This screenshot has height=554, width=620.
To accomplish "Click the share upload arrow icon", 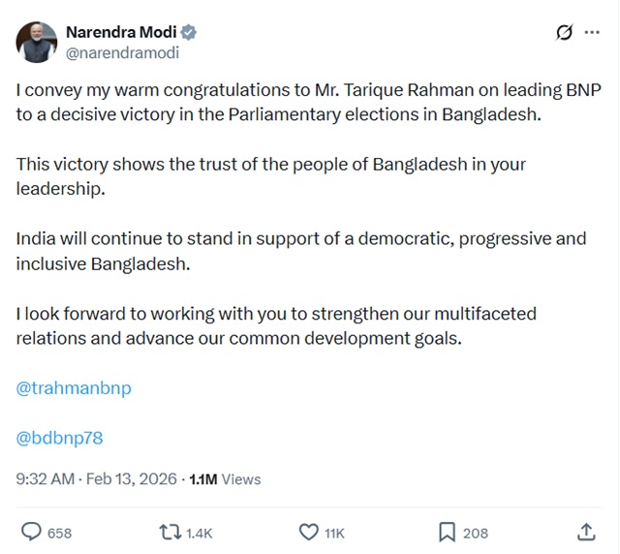I will pos(586,532).
